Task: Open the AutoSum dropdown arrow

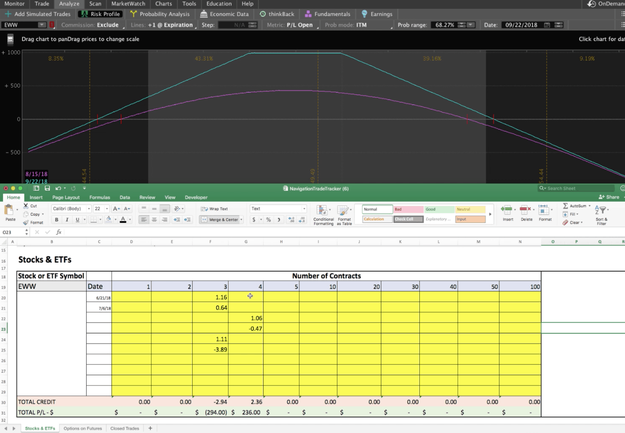Action: pyautogui.click(x=590, y=206)
